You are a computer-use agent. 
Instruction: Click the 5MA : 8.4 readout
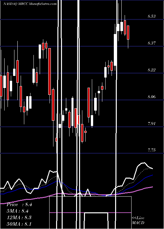18,211
